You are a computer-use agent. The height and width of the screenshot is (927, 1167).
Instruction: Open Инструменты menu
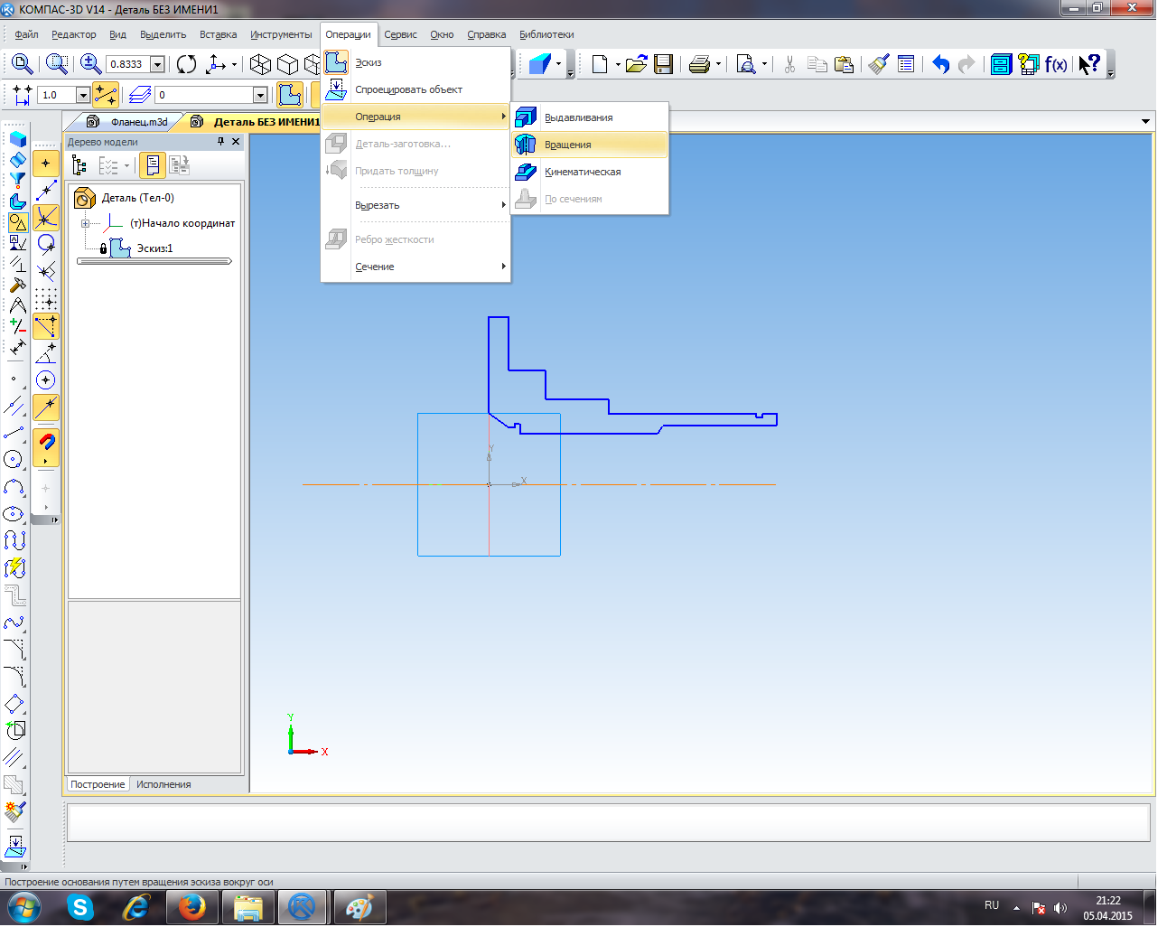pyautogui.click(x=281, y=34)
